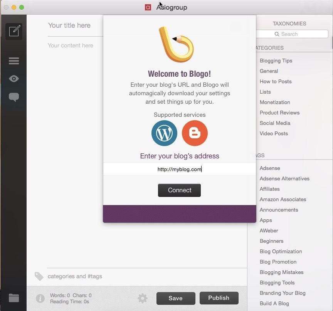Click the compose new post icon
Image resolution: width=333 pixels, height=311 pixels.
[x=14, y=31]
